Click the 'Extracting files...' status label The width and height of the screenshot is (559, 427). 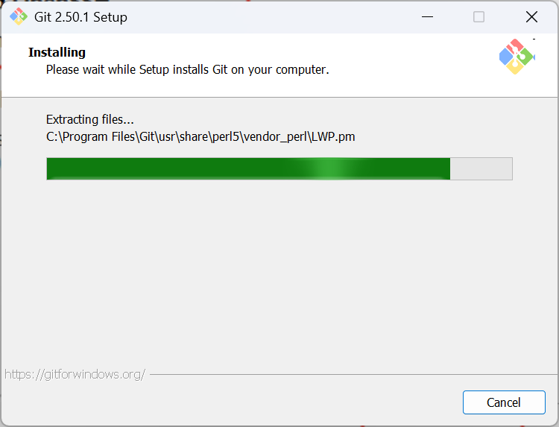click(90, 119)
